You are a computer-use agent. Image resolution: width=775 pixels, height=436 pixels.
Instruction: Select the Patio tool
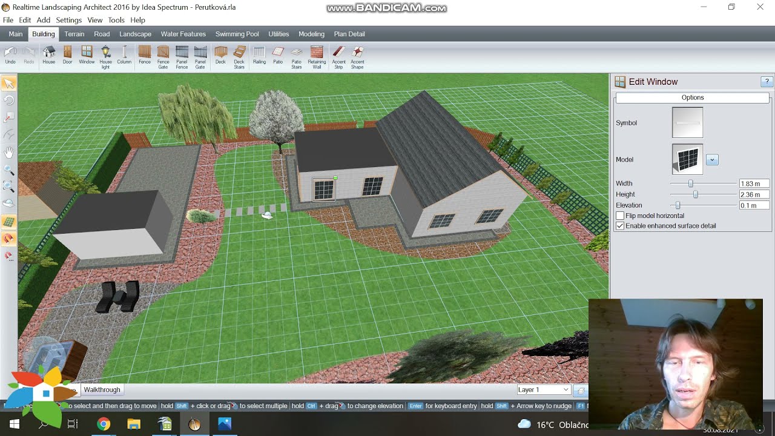coord(278,55)
